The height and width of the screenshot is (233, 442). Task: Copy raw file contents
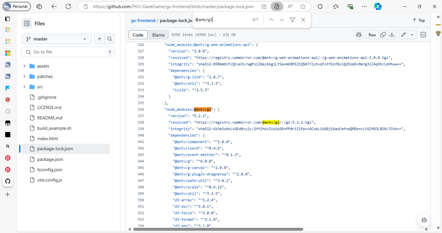[x=383, y=35]
